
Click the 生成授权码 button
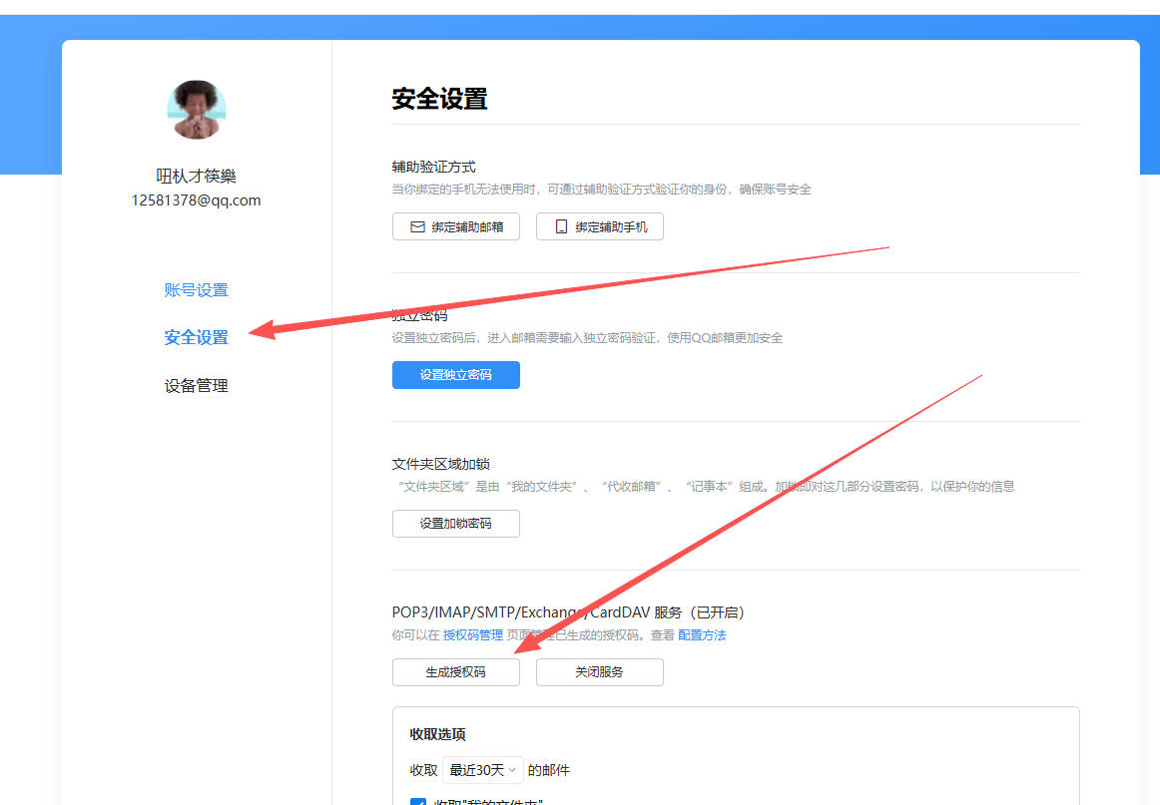point(455,672)
